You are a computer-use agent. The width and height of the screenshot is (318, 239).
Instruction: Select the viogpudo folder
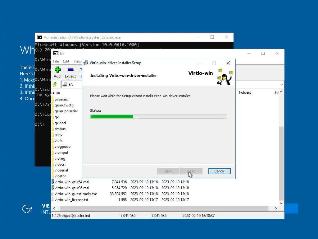pyautogui.click(x=62, y=147)
